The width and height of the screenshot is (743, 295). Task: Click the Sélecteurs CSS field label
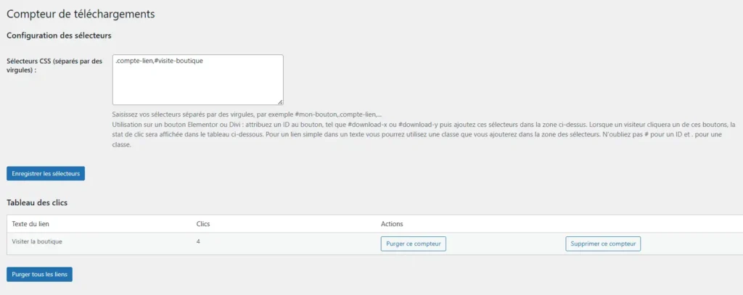pos(54,65)
